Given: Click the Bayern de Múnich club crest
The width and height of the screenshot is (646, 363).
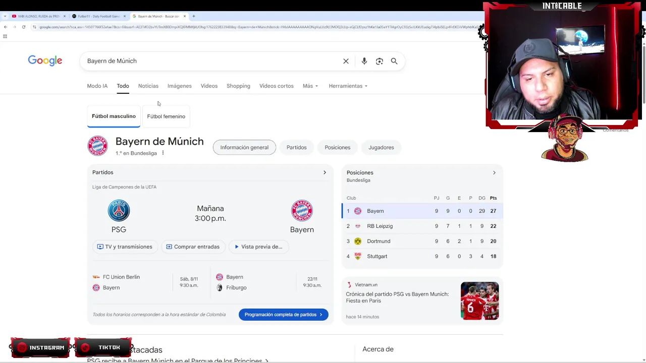Looking at the screenshot, I should (x=97, y=146).
